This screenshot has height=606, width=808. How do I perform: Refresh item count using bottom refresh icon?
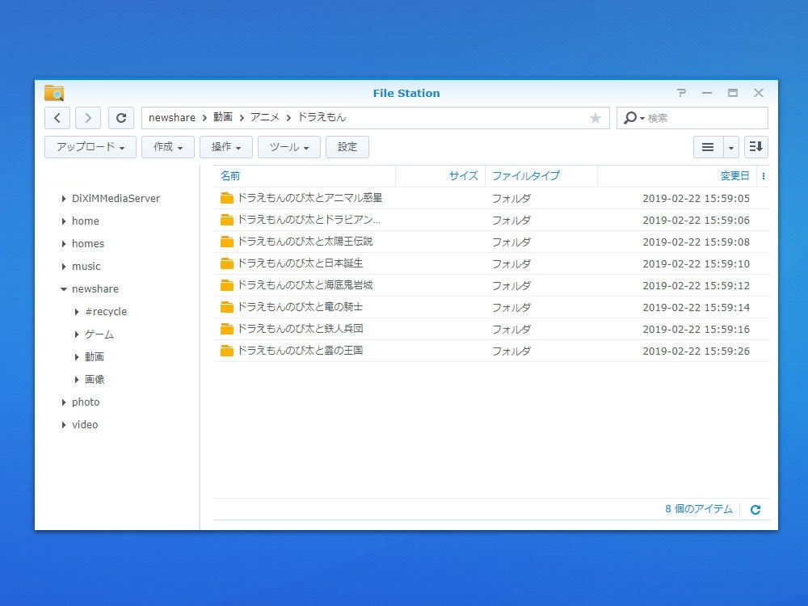(755, 509)
